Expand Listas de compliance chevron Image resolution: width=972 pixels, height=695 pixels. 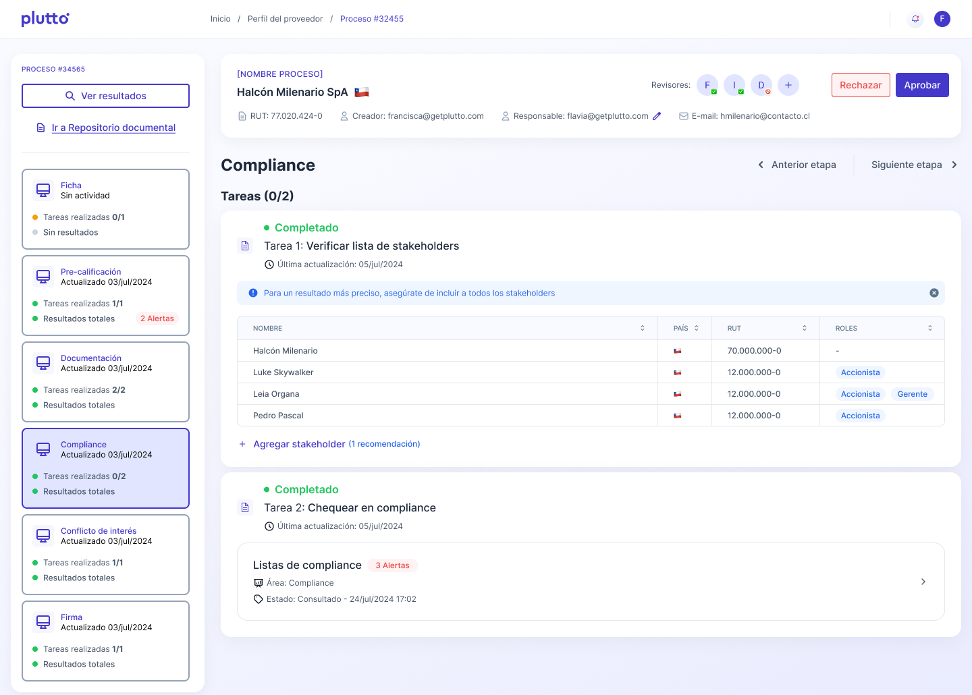[x=923, y=582]
